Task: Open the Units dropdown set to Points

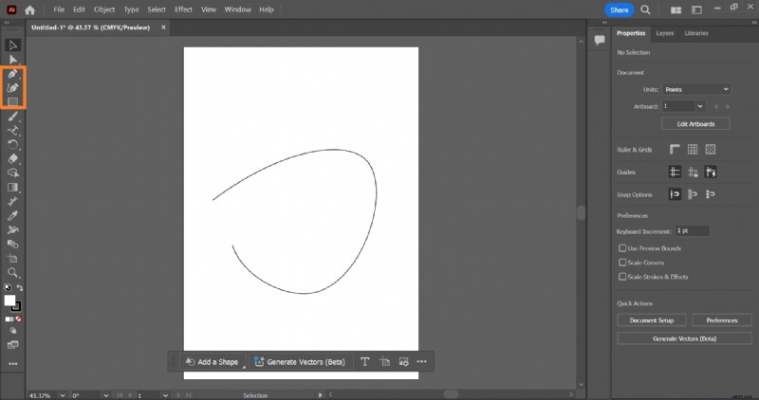Action: (x=696, y=88)
